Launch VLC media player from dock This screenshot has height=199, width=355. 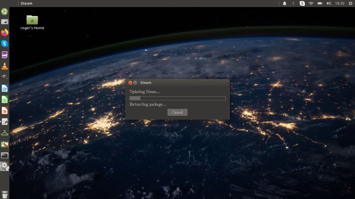[x=4, y=66]
